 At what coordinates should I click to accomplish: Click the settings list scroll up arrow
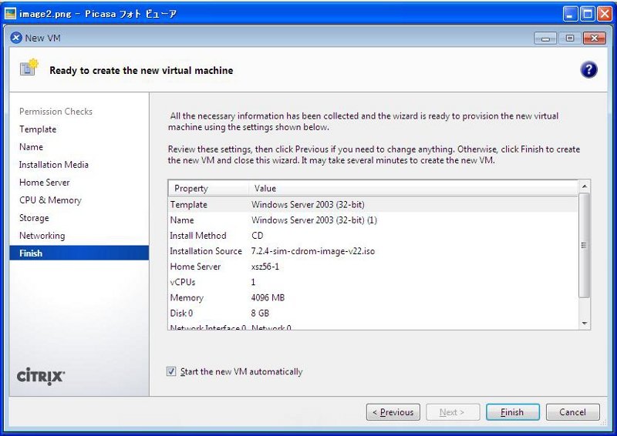pos(585,186)
